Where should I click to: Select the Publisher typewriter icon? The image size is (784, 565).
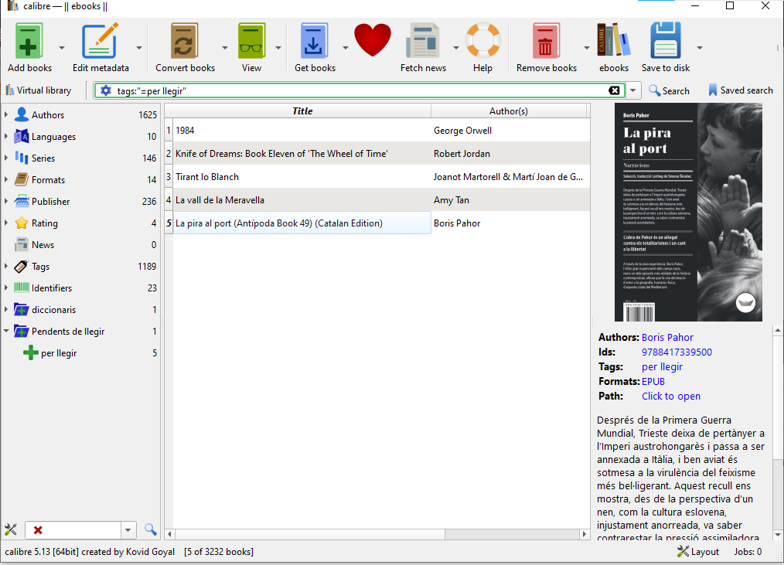(22, 201)
